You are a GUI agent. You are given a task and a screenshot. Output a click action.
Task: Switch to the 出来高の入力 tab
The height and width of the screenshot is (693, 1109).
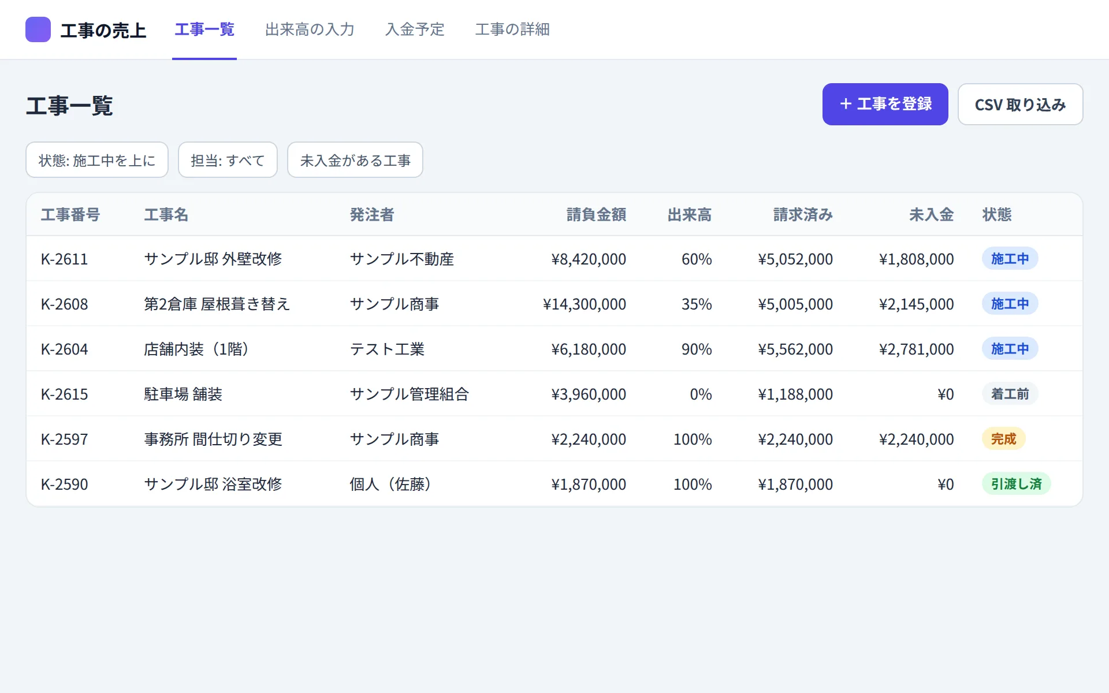(310, 29)
